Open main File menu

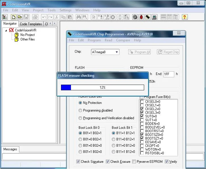[x=6, y=10]
